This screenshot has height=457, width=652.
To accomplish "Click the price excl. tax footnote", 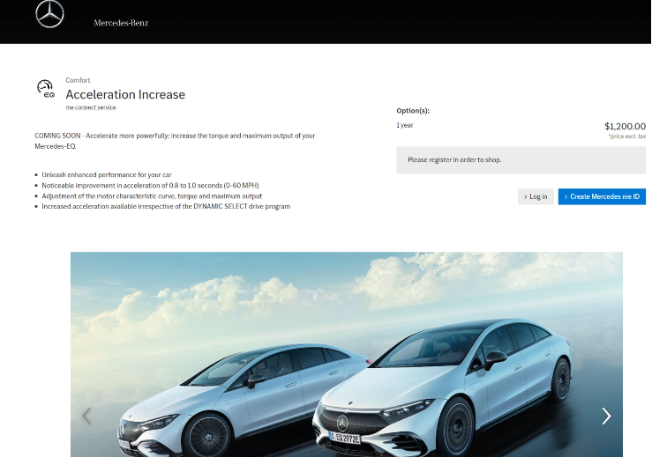I will tap(626, 136).
